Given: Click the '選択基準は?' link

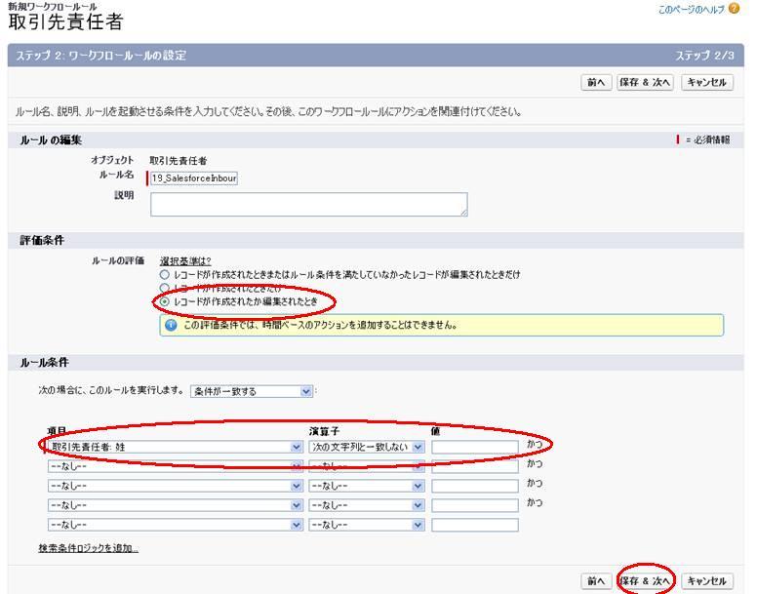Looking at the screenshot, I should click(185, 260).
